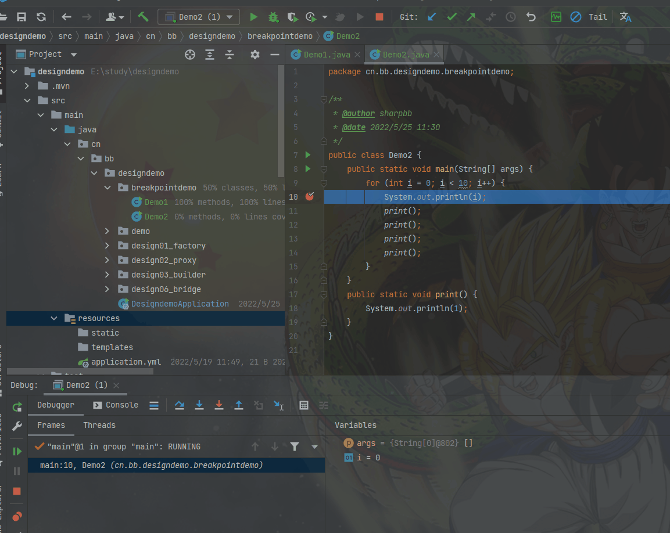Screen dimensions: 670x533
Task: Open the profiler dropdown arrow next to run icons
Action: tap(325, 17)
